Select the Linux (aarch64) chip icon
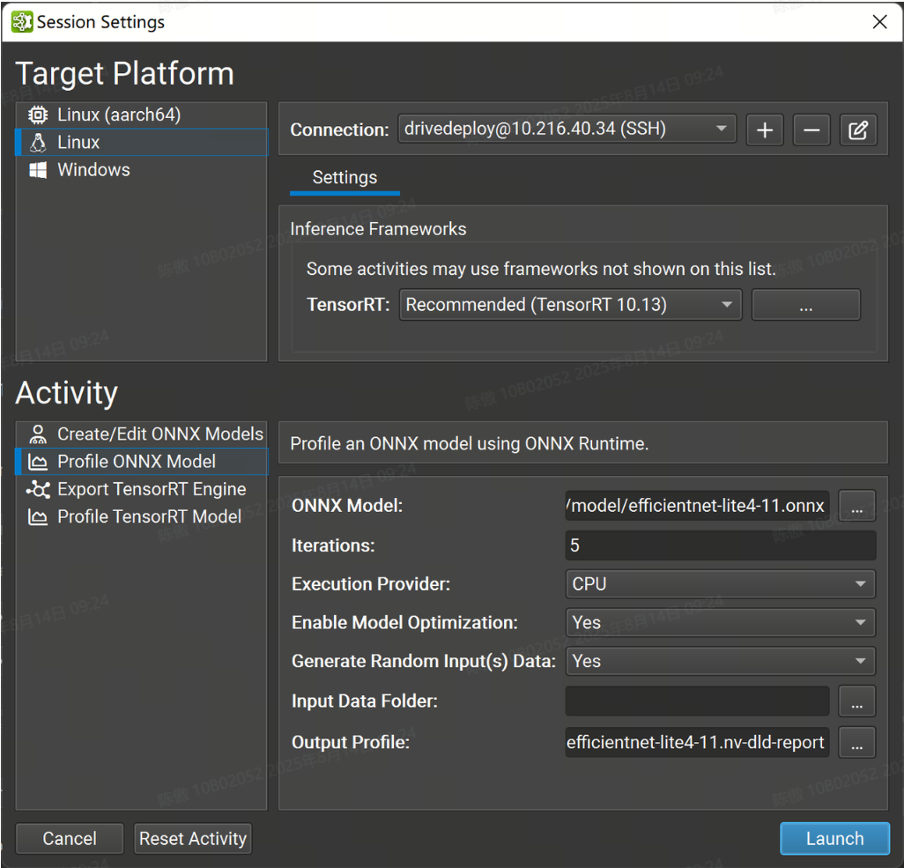The height and width of the screenshot is (868, 904). 38,115
